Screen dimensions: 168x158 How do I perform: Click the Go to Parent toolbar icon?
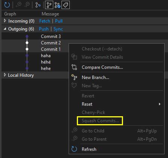[27, 5]
